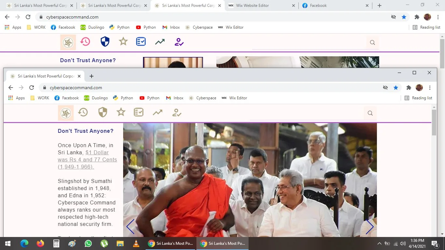Open profile avatar in front window

click(419, 88)
